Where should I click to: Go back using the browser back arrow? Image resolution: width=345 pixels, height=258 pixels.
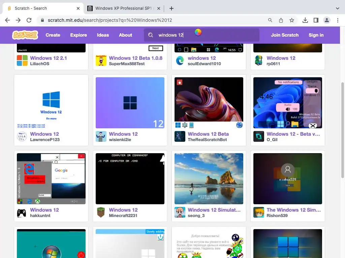point(7,20)
